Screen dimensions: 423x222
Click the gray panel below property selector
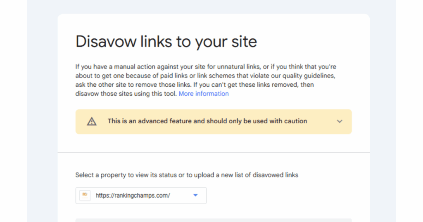tap(214, 220)
